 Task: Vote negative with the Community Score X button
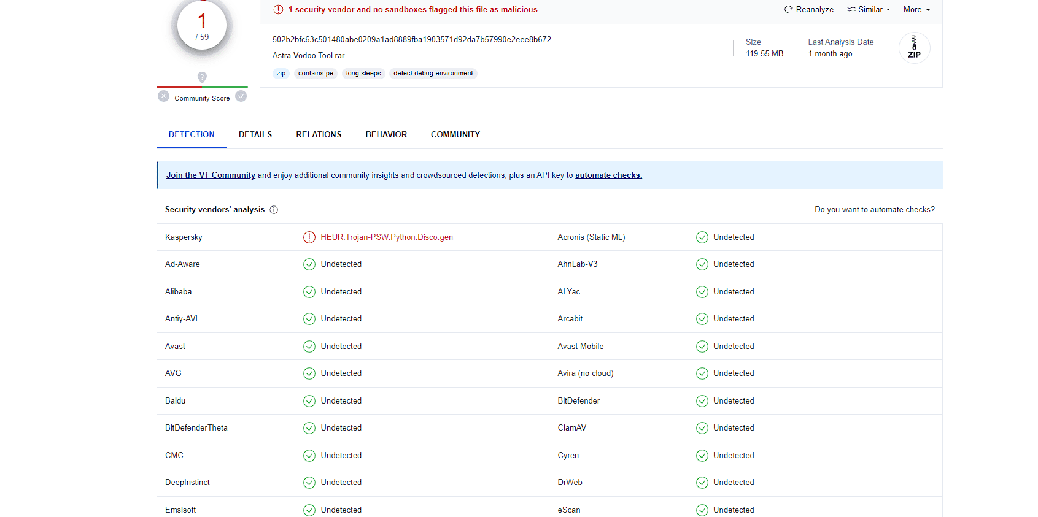[x=164, y=96]
